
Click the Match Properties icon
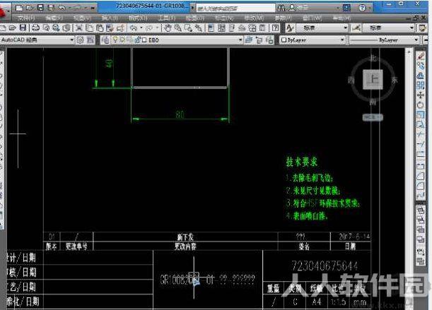[110, 28]
